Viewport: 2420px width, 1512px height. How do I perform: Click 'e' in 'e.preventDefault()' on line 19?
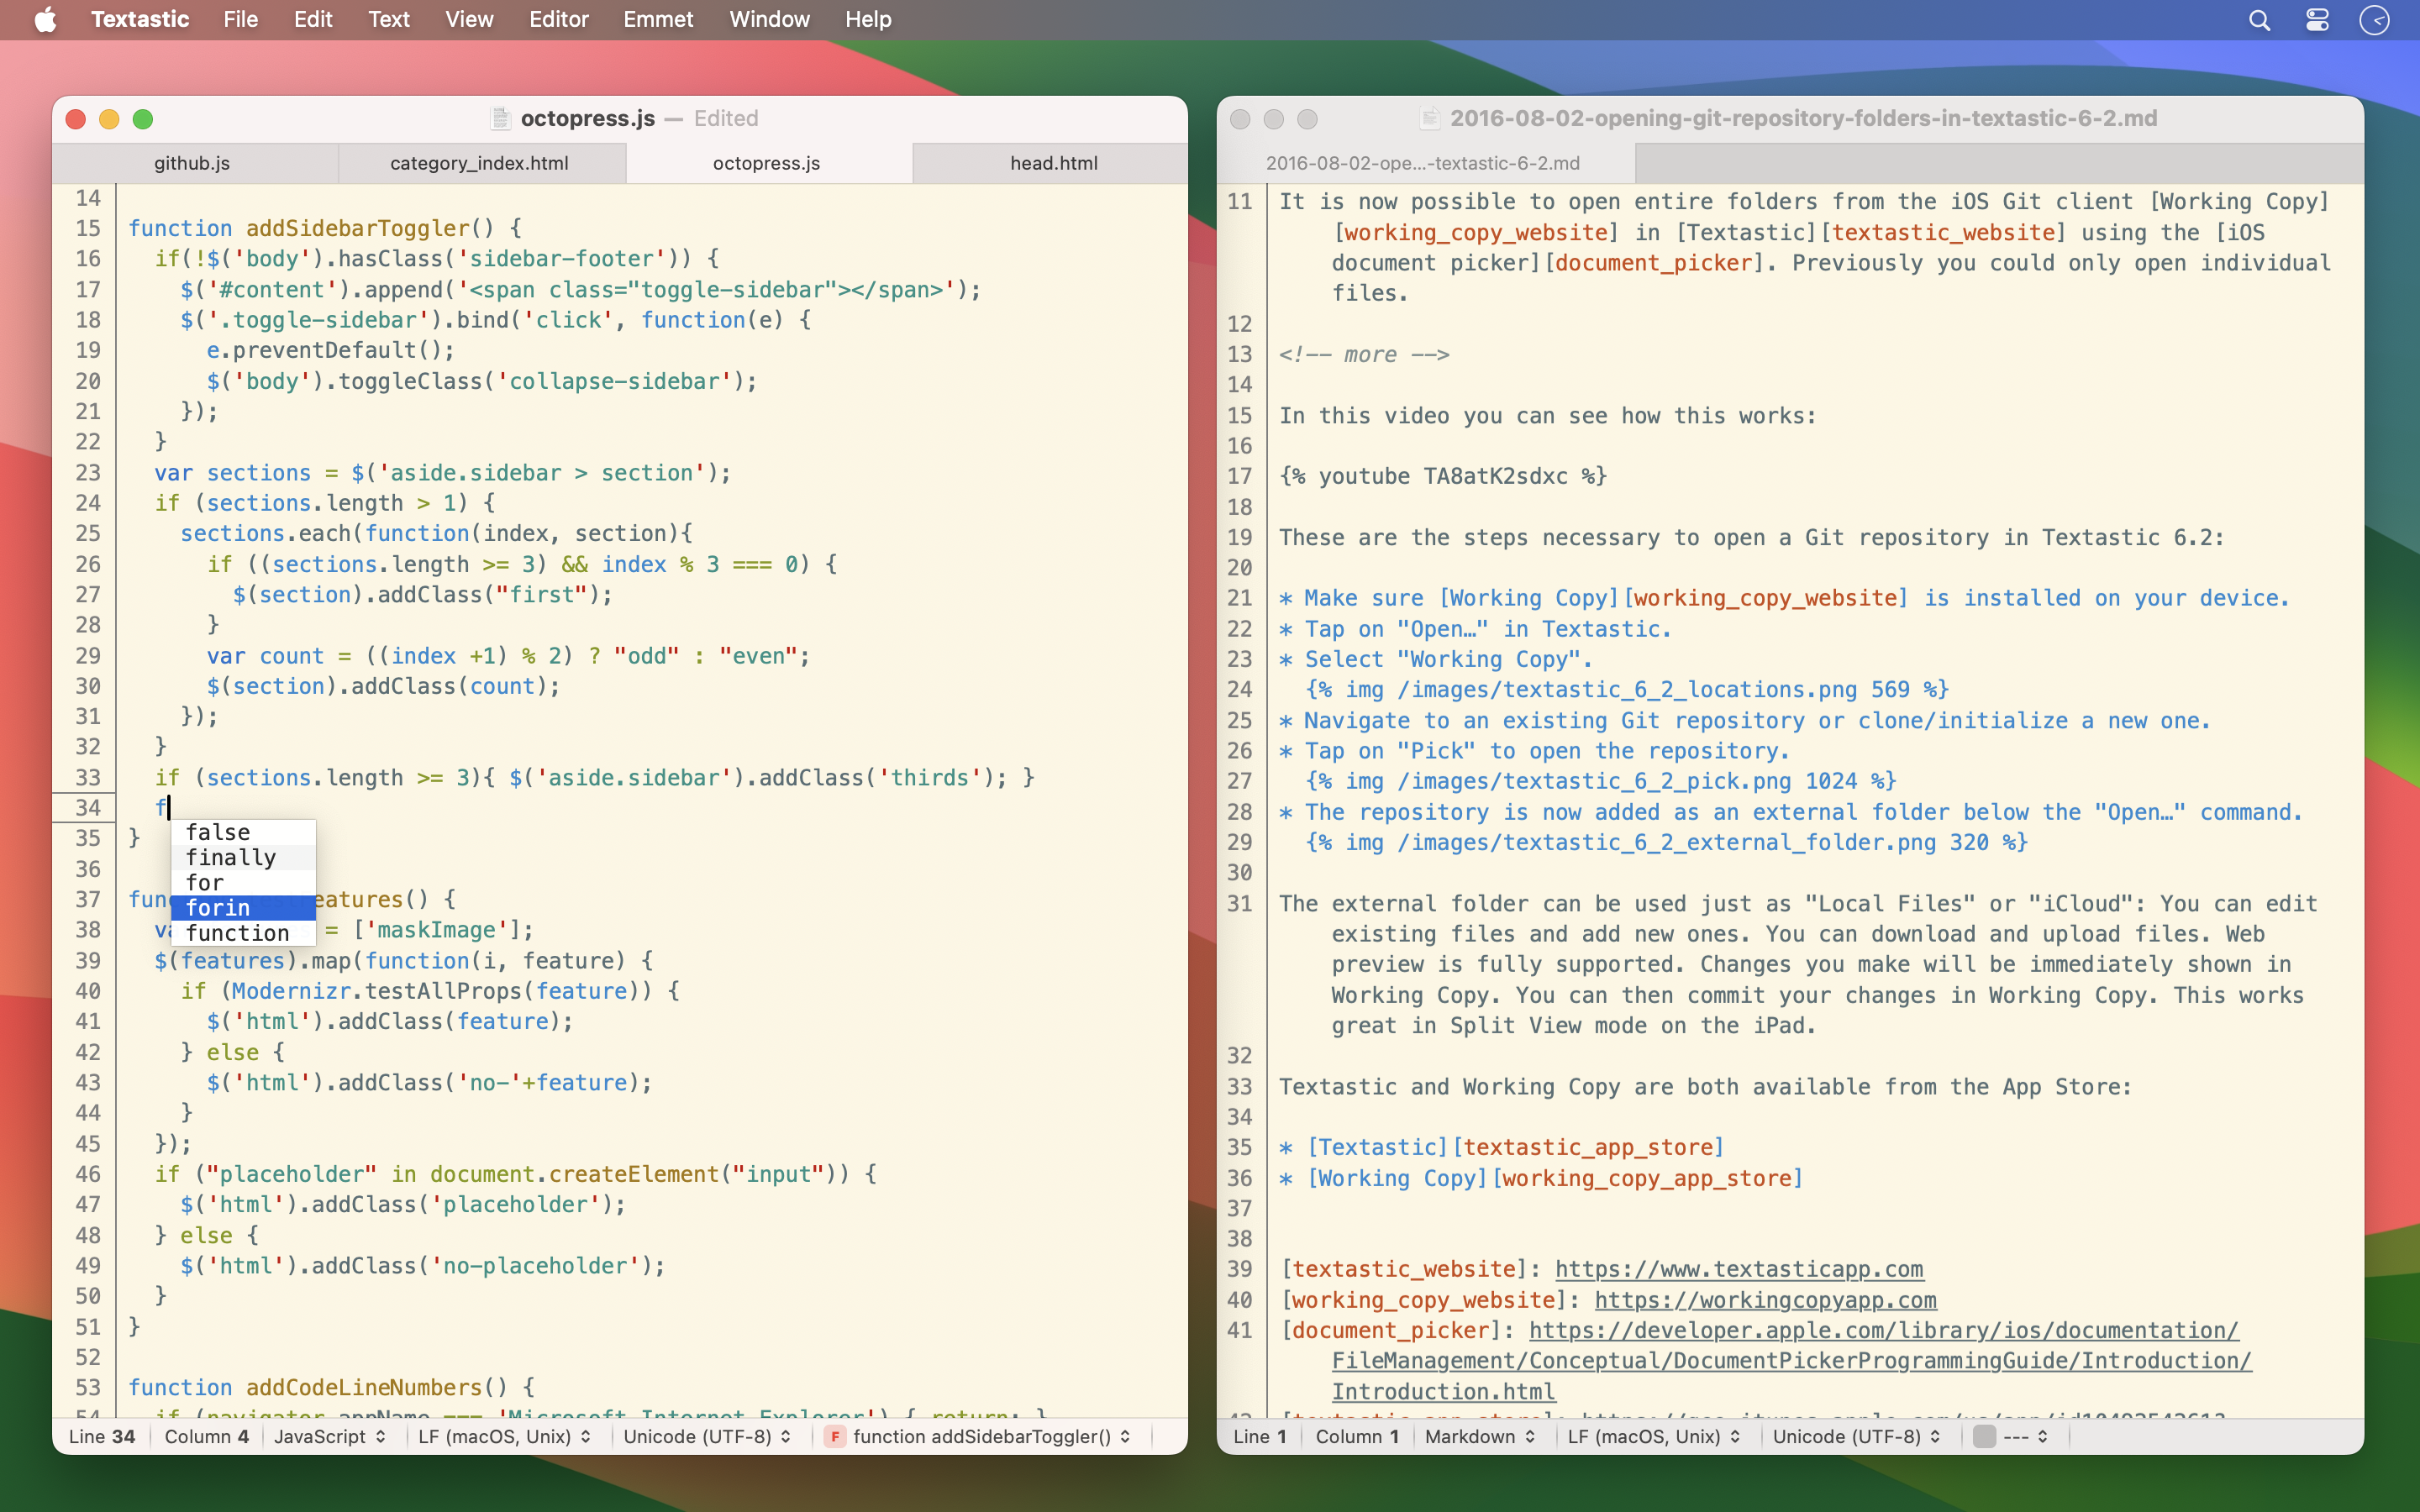[213, 350]
